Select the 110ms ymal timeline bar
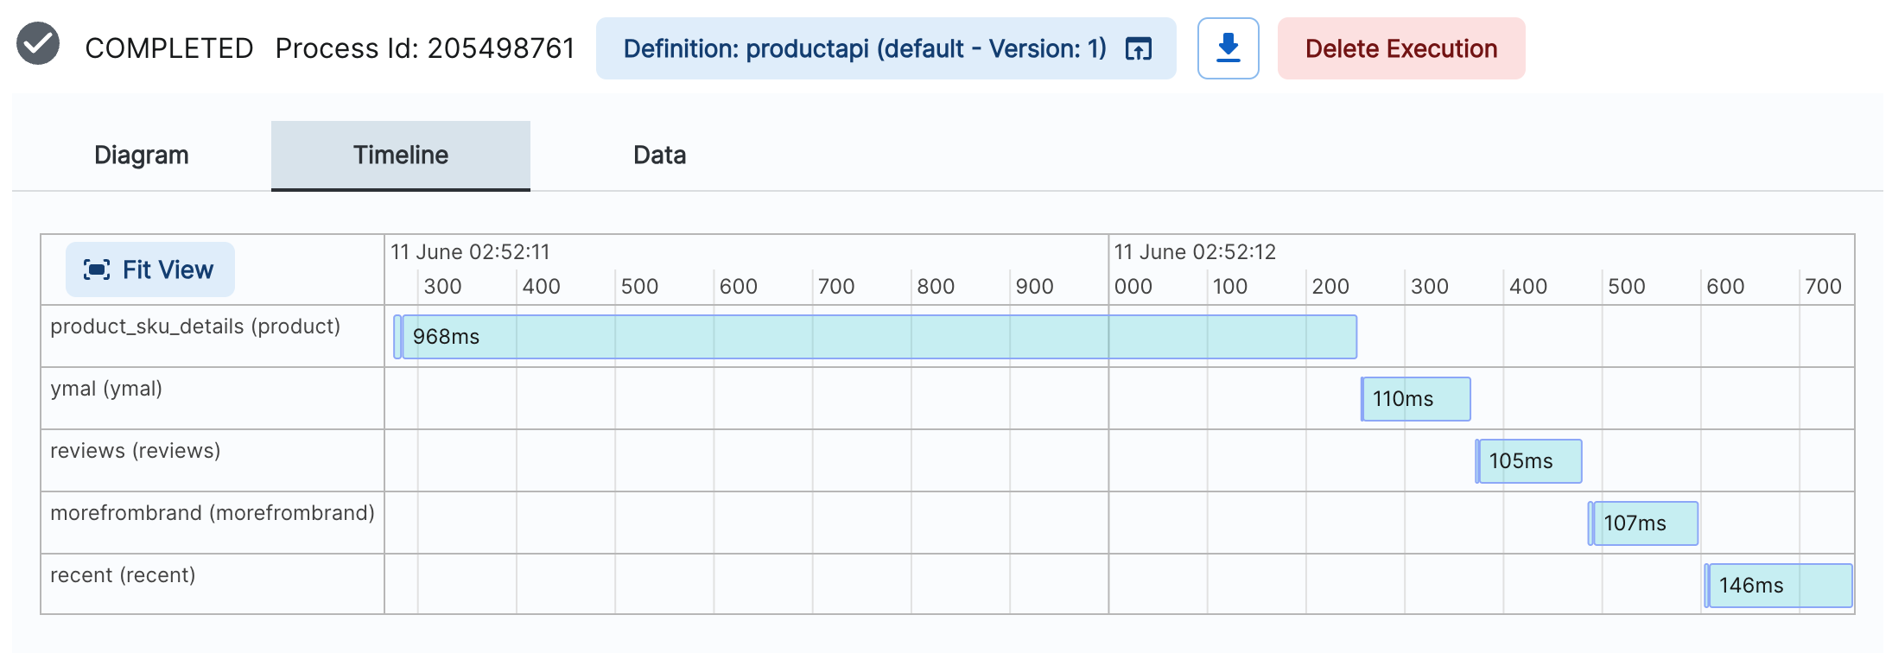 click(x=1415, y=398)
